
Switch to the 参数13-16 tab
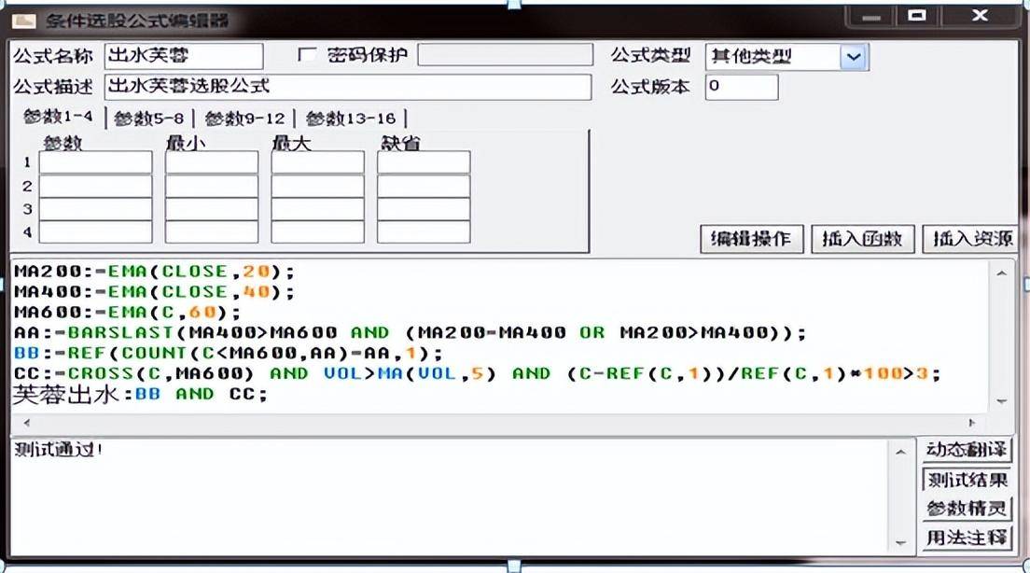(x=351, y=119)
